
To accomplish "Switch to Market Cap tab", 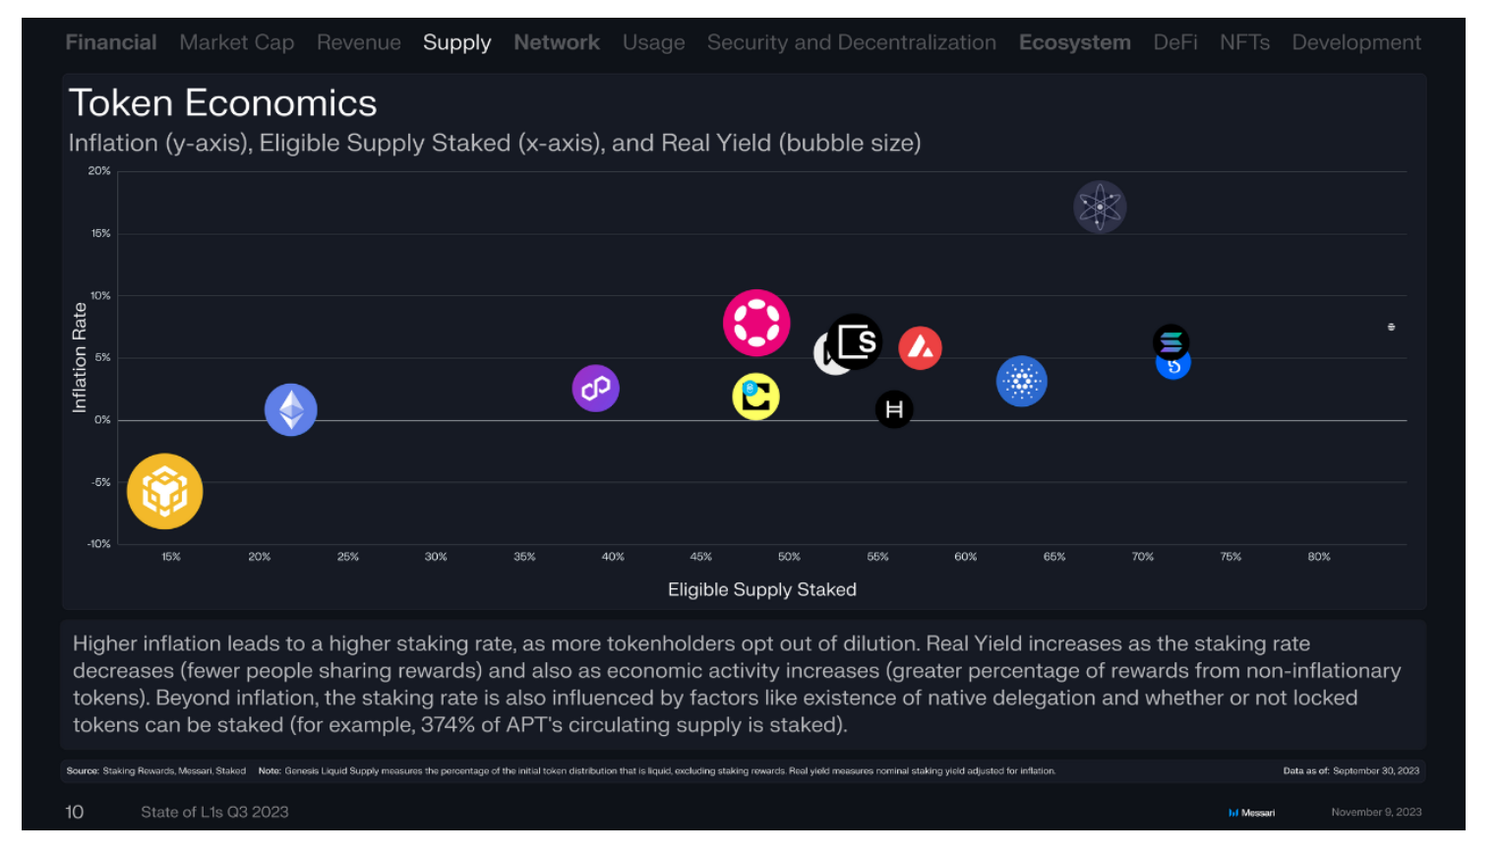I will 237,42.
